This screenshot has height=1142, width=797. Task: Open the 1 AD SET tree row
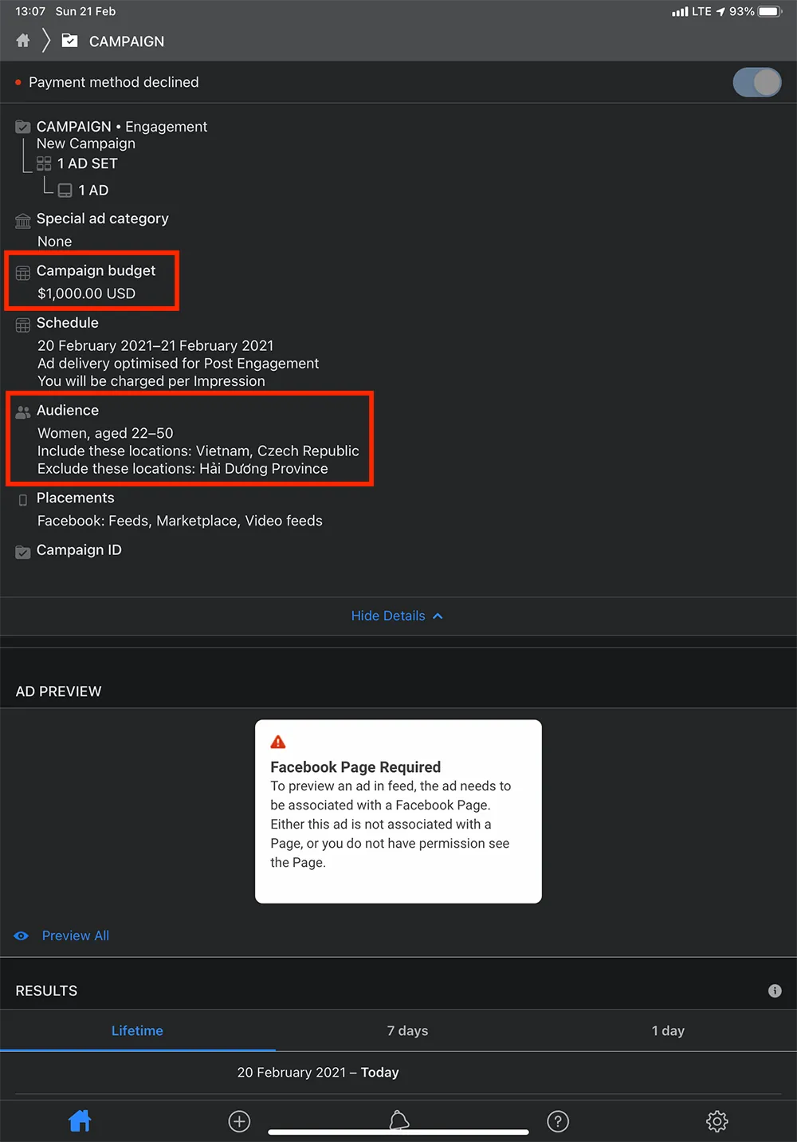click(88, 163)
